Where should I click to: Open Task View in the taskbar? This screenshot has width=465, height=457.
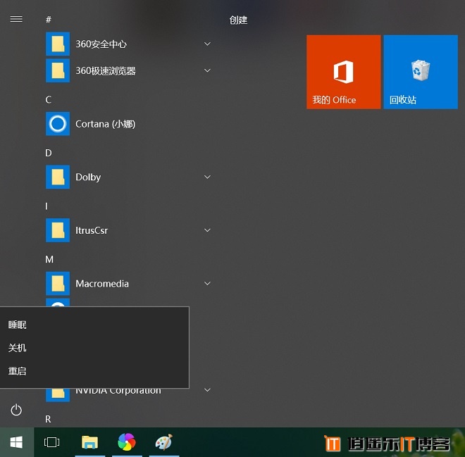[51, 442]
